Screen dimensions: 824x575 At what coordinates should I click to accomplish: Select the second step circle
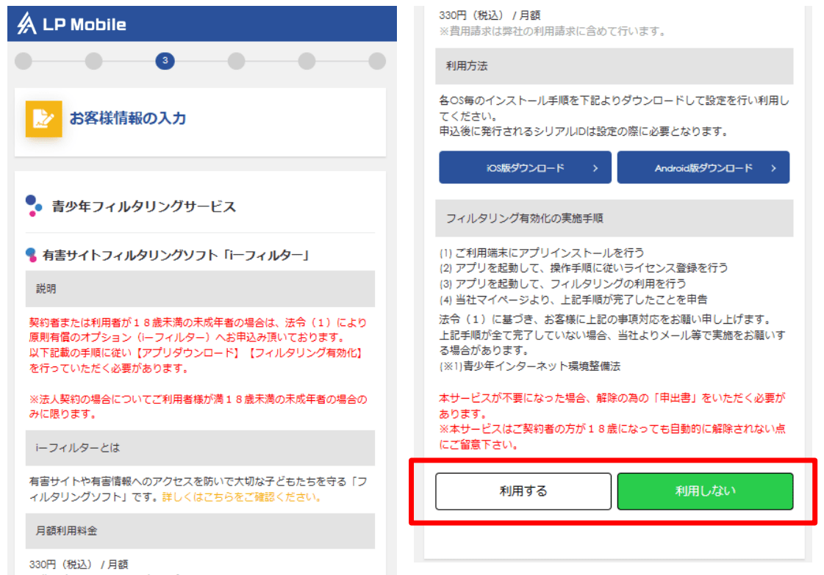pyautogui.click(x=94, y=61)
